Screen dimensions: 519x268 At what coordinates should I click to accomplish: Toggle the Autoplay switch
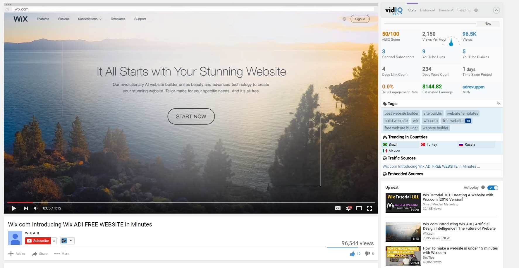click(493, 188)
